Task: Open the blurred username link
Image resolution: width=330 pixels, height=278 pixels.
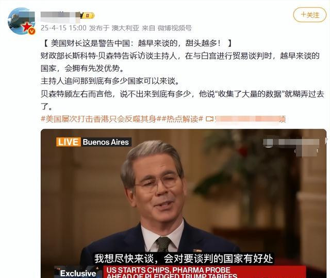Action: pos(61,15)
